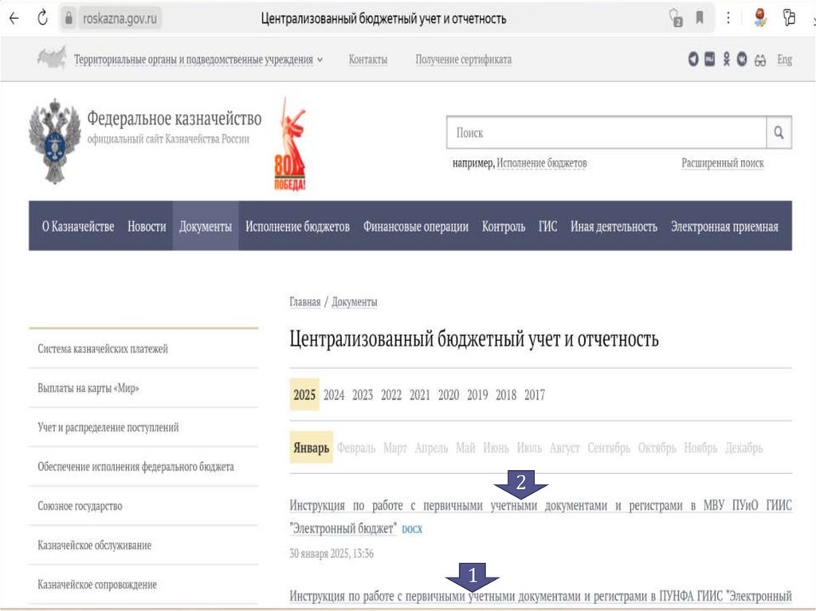This screenshot has height=611, width=816.
Task: Open the Контроль menu item
Action: (504, 226)
